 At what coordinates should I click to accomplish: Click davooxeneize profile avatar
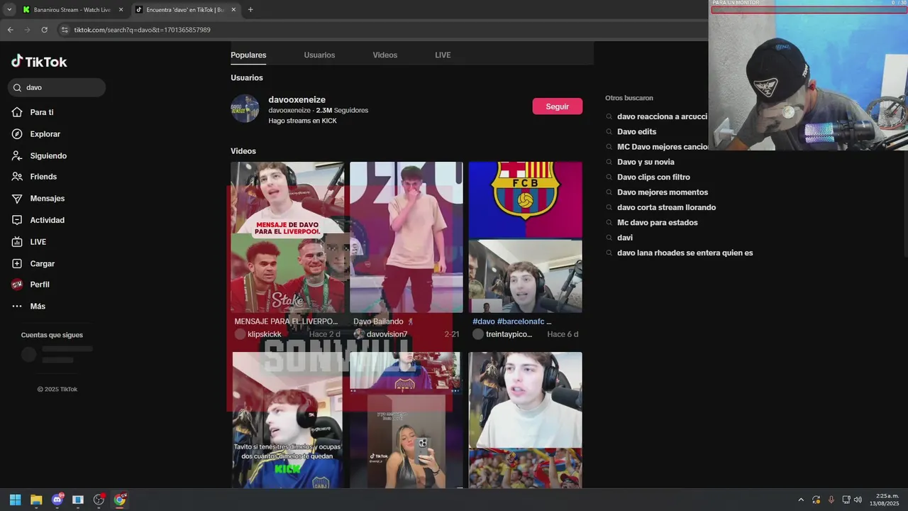[245, 109]
